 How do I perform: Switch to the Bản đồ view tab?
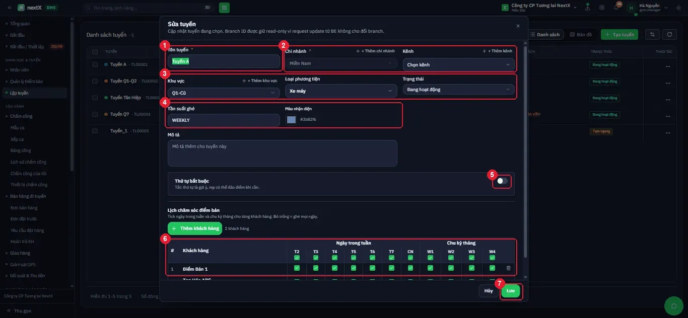[x=581, y=35]
